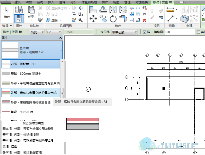Click the wall type list scrollbar thumb
The width and height of the screenshot is (205, 155).
coord(62,93)
